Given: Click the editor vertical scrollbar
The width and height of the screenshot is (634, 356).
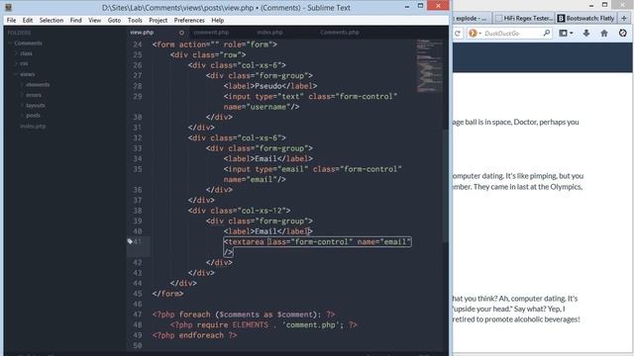Looking at the screenshot, I should (446, 186).
